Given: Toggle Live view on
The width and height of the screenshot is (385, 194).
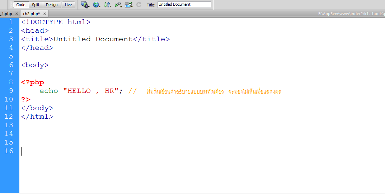Looking at the screenshot, I should [x=68, y=5].
